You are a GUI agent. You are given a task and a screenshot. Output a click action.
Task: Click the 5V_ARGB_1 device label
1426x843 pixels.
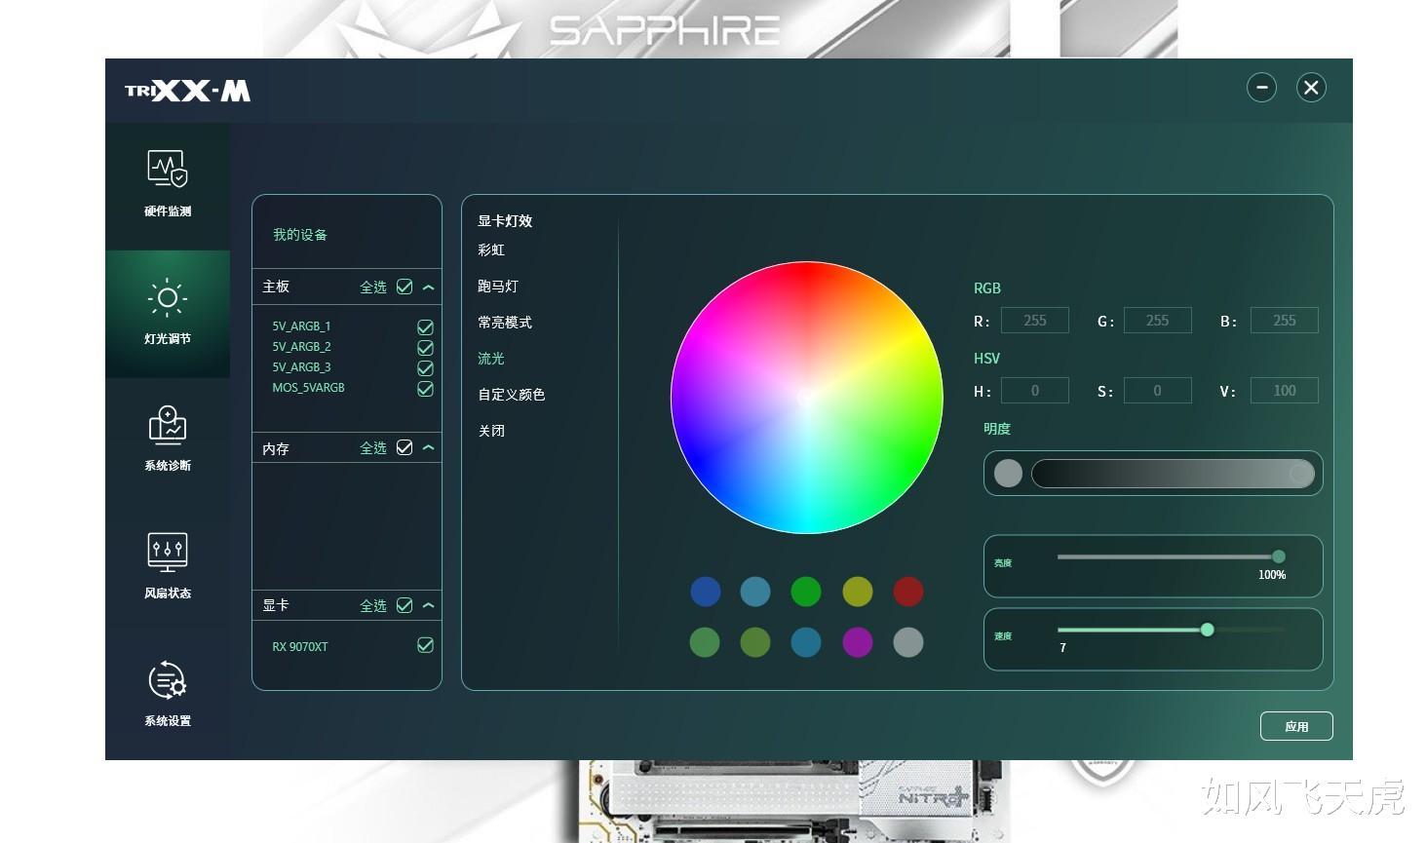(301, 326)
